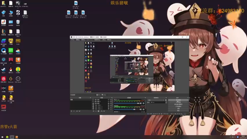The width and height of the screenshot is (247, 139).
Task: Hide the 窗口采集 source with the eye icon
Action: (109, 100)
